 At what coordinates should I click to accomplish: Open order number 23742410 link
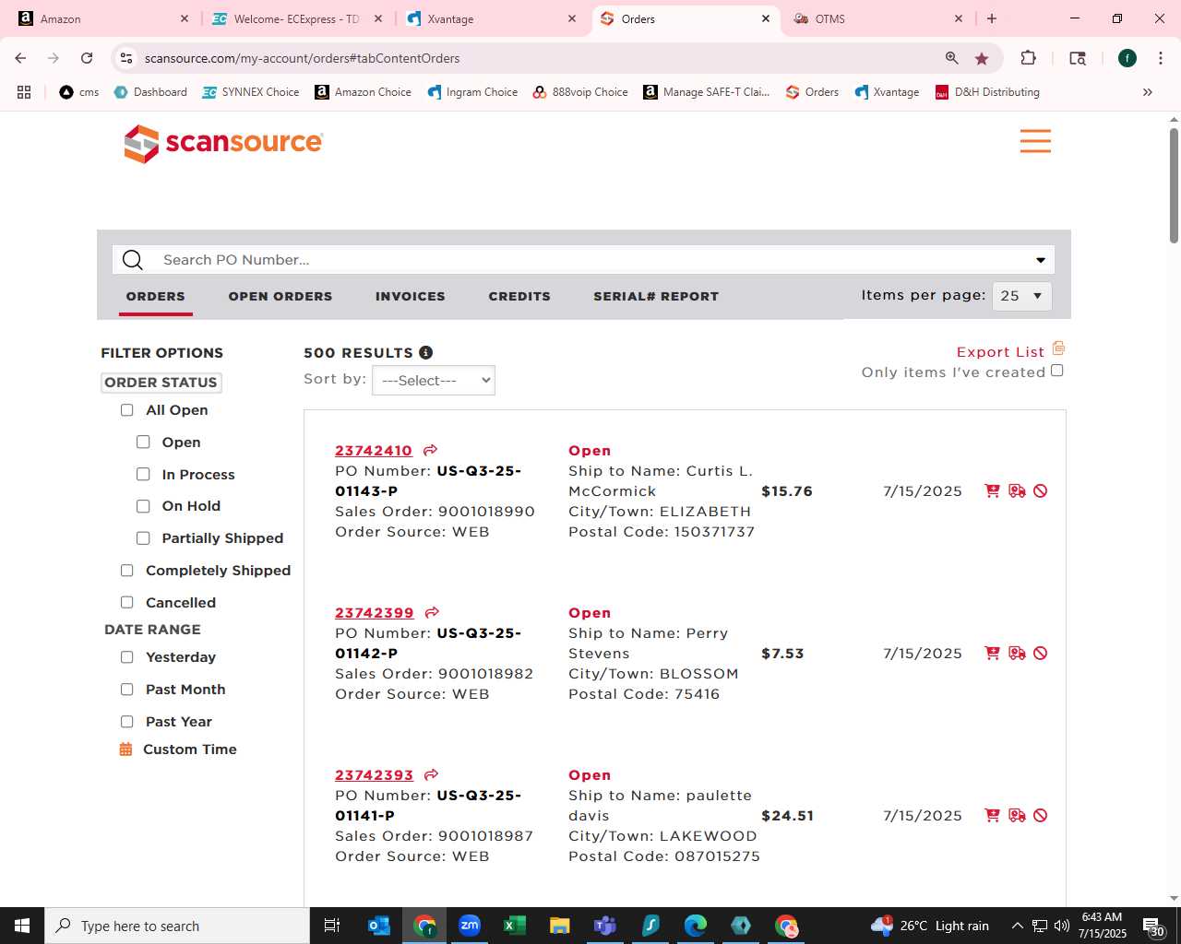[374, 451]
